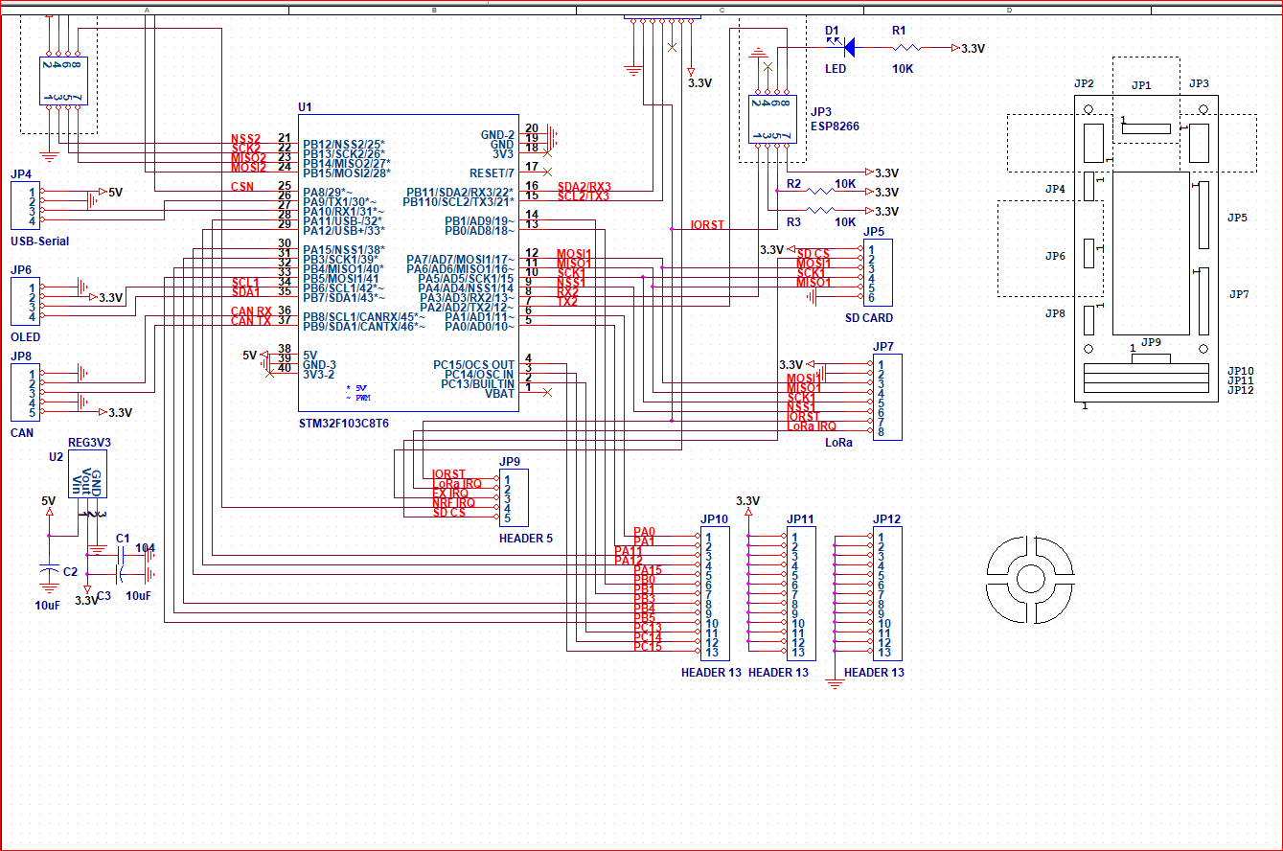Select the JP8 CAN connector symbol
Screen dimensions: 1283x851
point(25,393)
